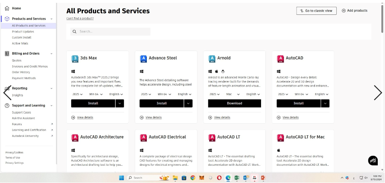Open the Arnold Mac platform dropdown
Viewport: 385px width, 183px height.
233,94
